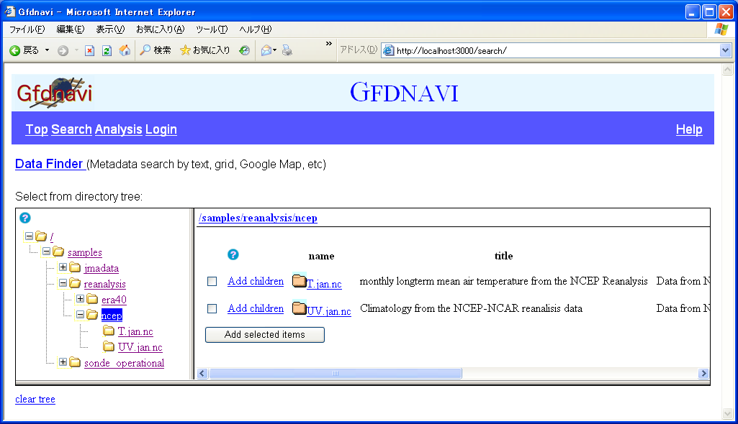738x424 pixels.
Task: Open the address bar dropdown arrow
Action: (725, 50)
